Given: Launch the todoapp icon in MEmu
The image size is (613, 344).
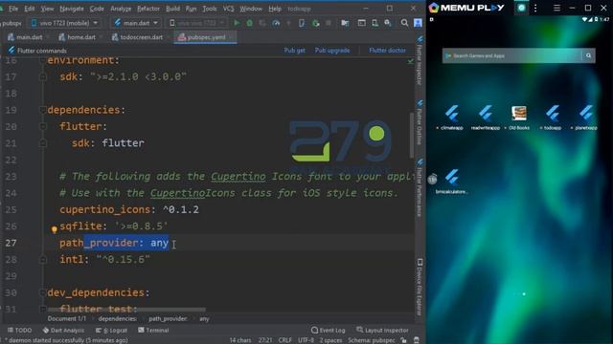Looking at the screenshot, I should click(x=553, y=117).
